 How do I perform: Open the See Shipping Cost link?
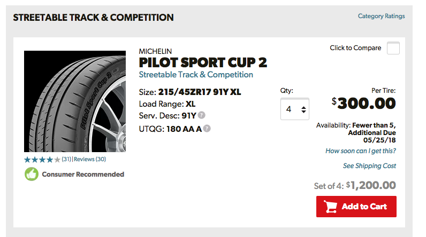point(369,165)
